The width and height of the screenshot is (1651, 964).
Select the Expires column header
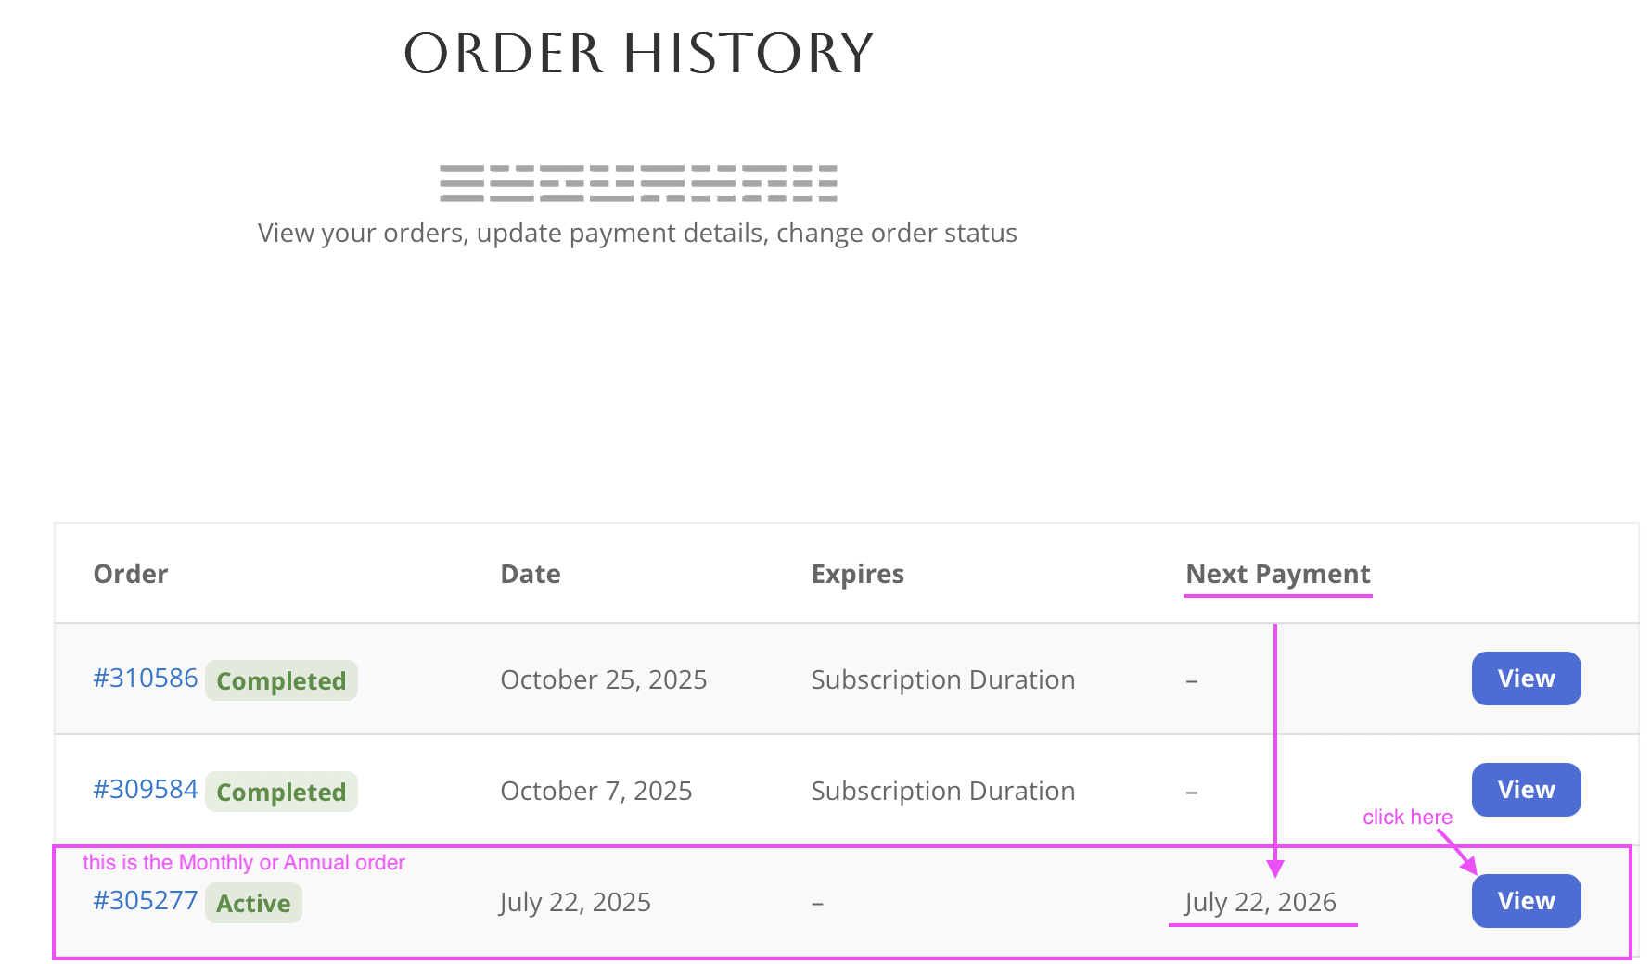pyautogui.click(x=858, y=575)
